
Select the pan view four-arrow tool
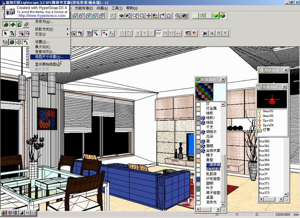point(148,16)
